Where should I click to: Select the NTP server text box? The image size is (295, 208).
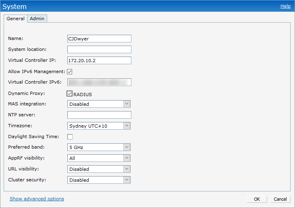[x=99, y=115]
